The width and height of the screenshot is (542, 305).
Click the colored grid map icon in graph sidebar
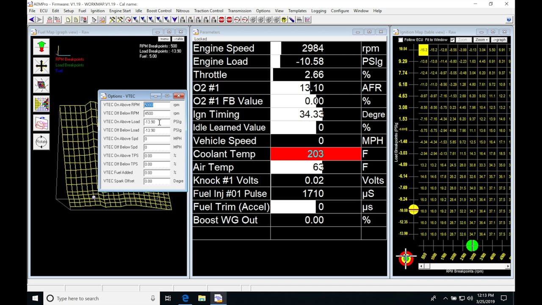tap(41, 104)
